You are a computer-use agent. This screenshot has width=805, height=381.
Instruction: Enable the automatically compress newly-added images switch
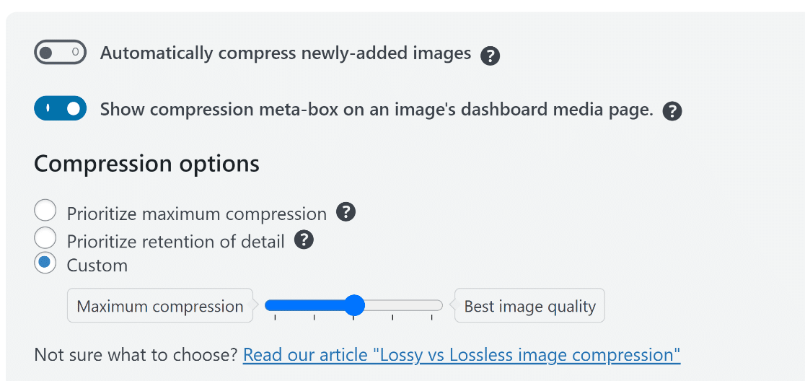60,52
